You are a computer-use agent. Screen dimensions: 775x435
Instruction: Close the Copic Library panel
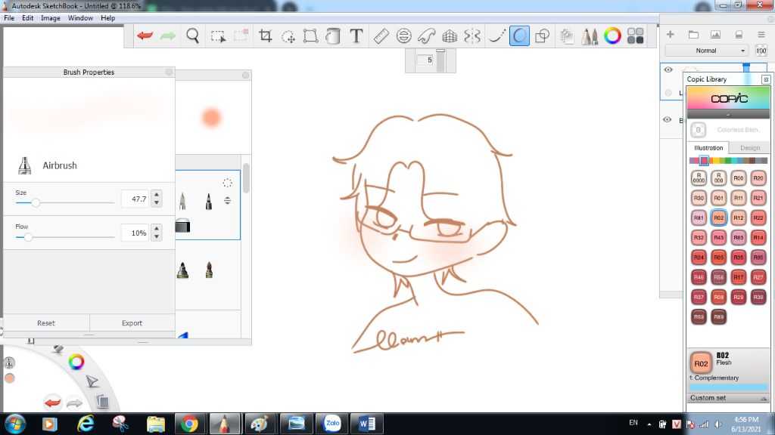coord(766,79)
